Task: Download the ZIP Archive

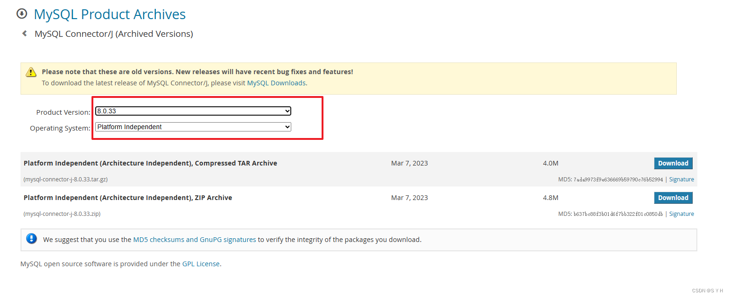Action: 673,198
